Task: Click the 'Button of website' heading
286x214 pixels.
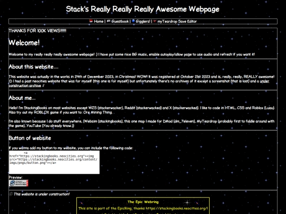Action: tap(30, 138)
